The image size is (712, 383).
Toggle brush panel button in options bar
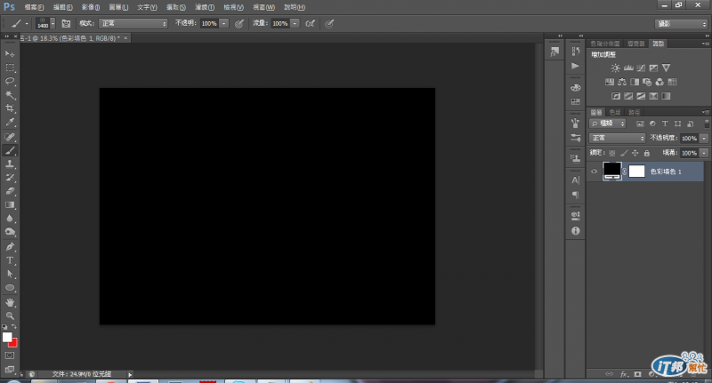66,24
